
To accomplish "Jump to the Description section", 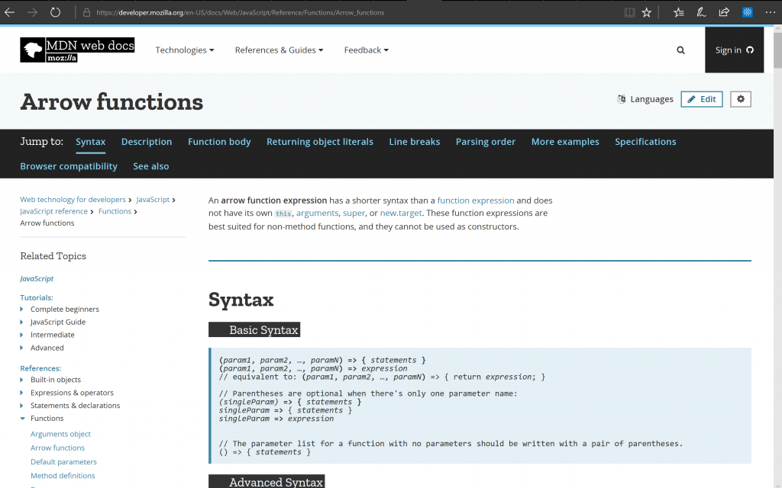I will (x=147, y=142).
